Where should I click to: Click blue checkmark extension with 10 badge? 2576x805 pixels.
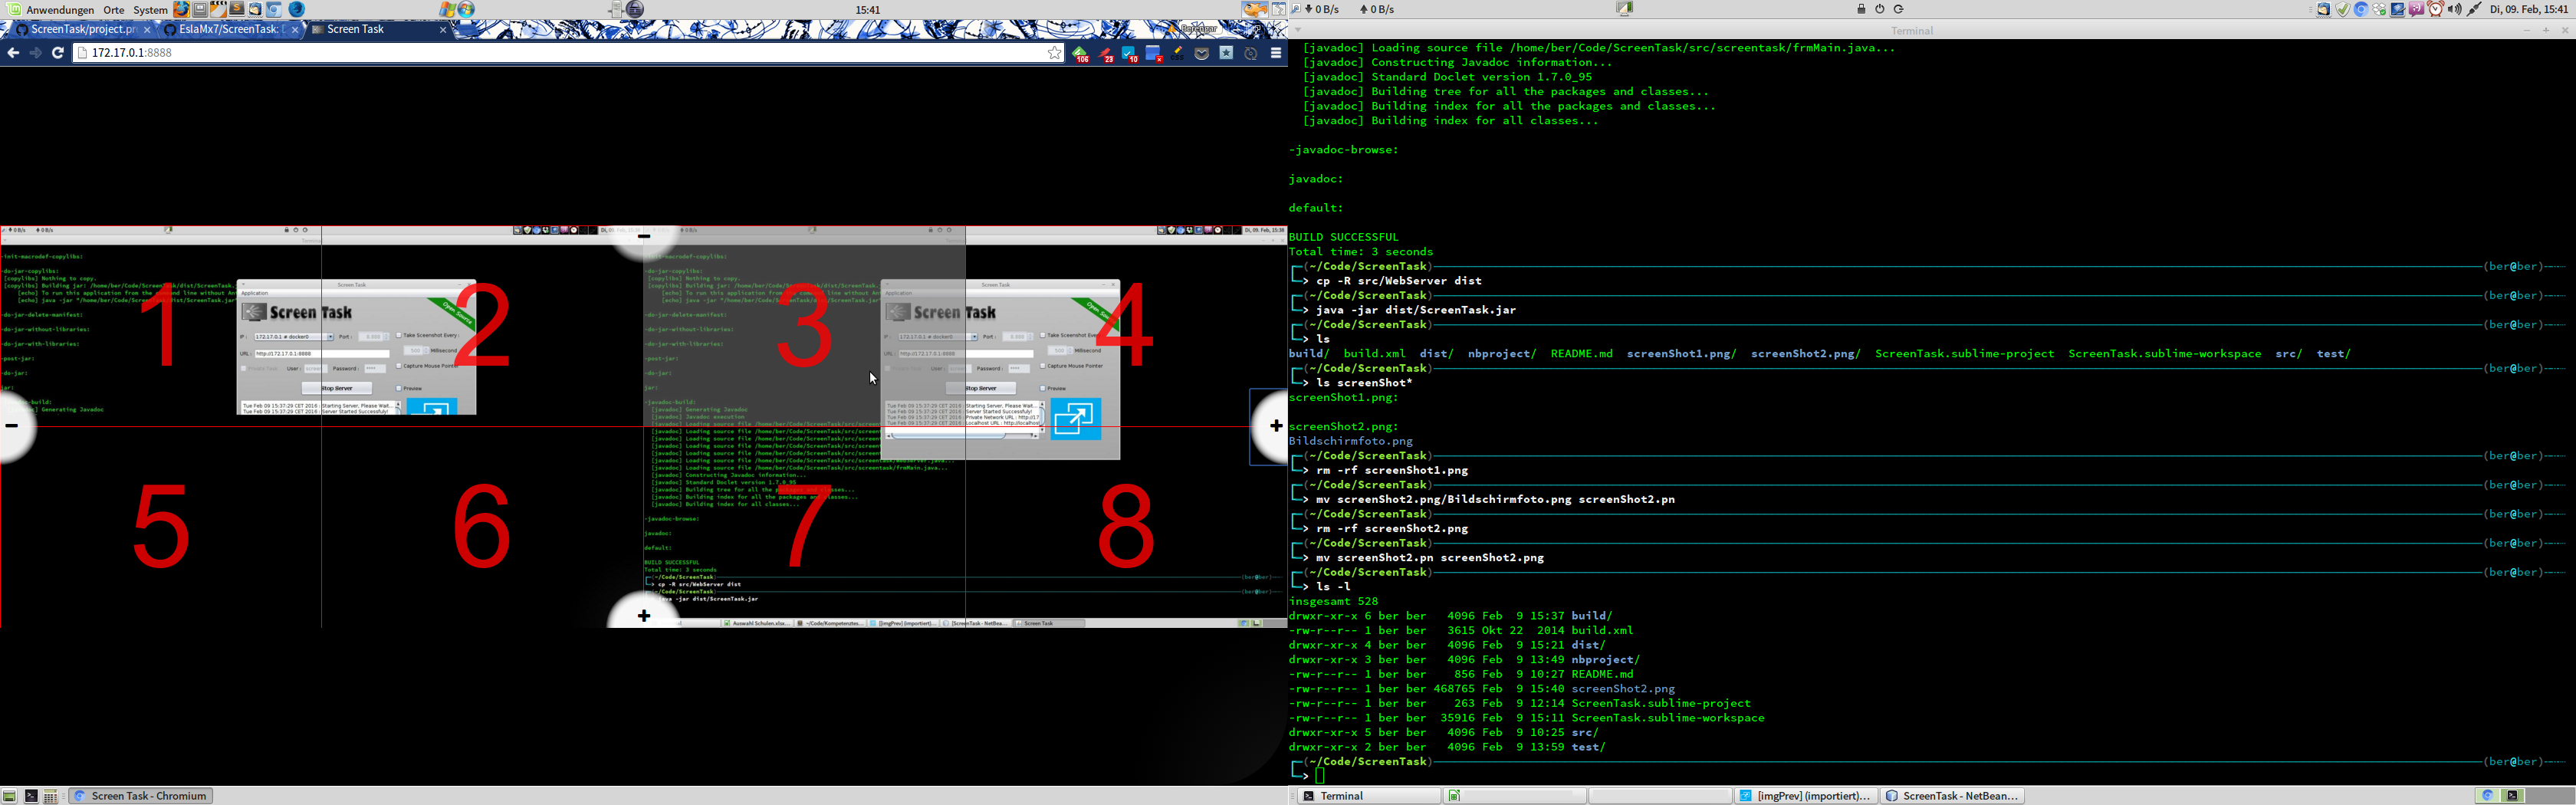tap(1129, 54)
